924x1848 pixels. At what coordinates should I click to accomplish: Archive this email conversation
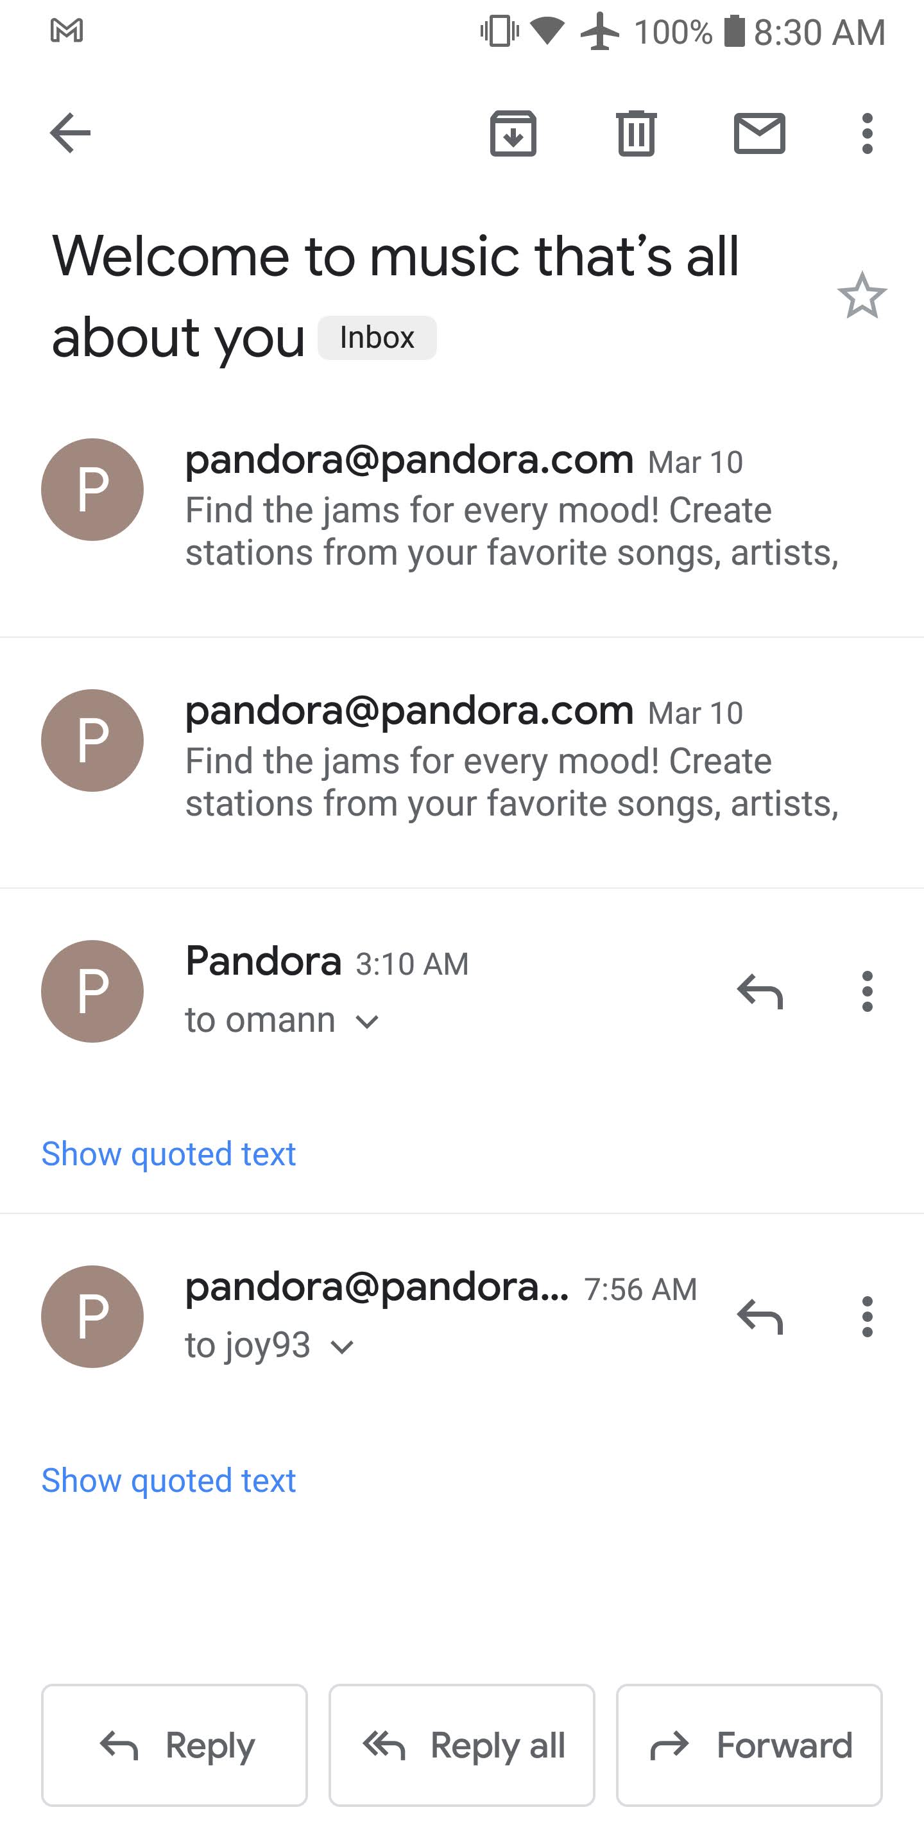tap(513, 133)
